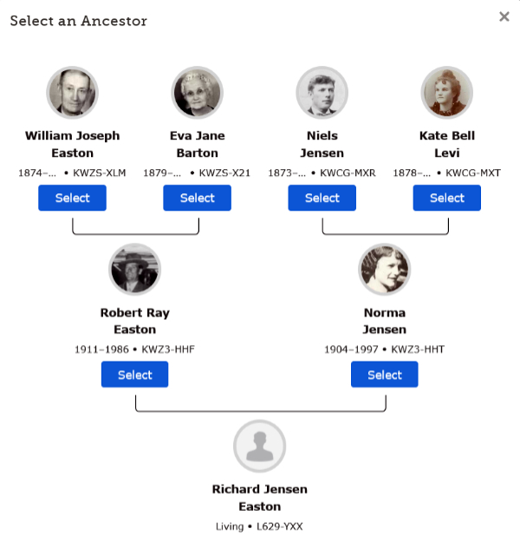The image size is (520, 535).
Task: Click Niels Jensen's portrait photo
Action: (x=322, y=93)
